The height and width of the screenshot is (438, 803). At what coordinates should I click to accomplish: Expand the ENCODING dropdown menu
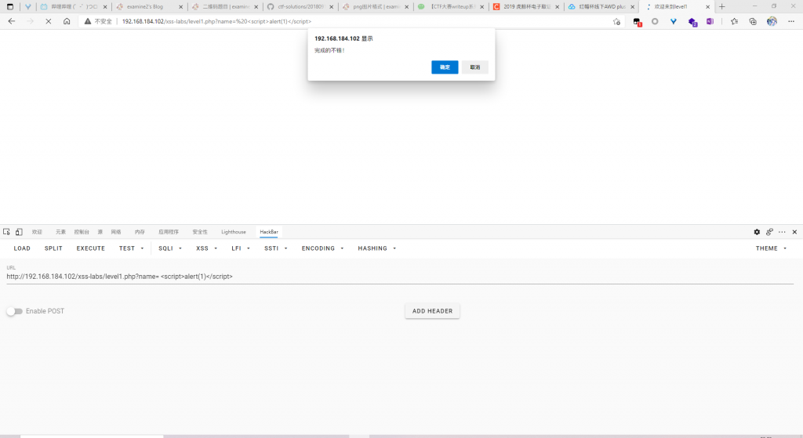point(322,248)
